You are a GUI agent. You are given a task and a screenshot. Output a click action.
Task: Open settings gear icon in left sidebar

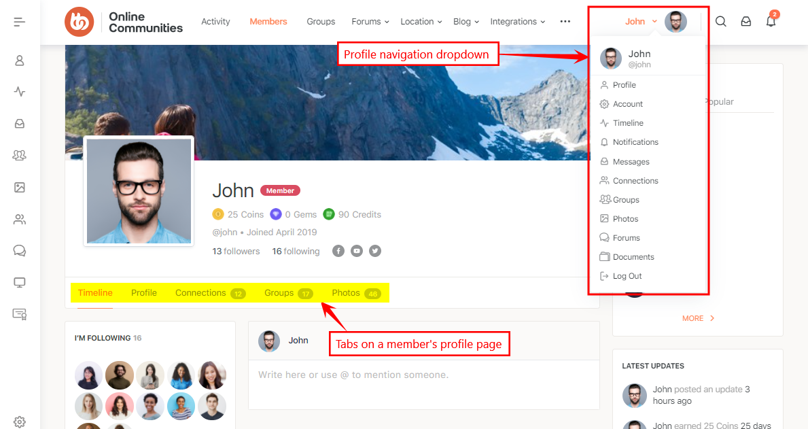pyautogui.click(x=20, y=422)
